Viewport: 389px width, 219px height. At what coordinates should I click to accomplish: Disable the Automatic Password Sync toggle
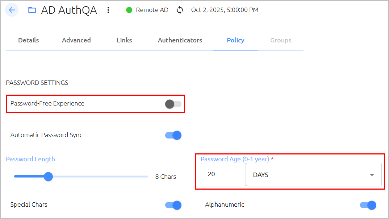click(x=173, y=135)
